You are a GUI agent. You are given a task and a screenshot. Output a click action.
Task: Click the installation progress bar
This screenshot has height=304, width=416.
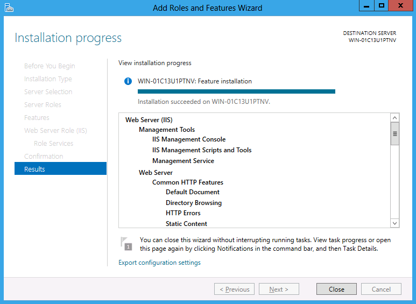coord(236,91)
